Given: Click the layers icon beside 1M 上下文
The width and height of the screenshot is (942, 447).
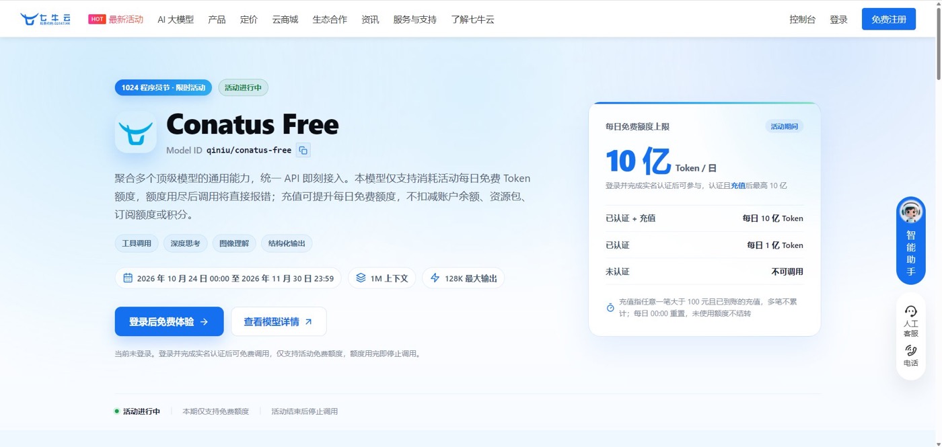Looking at the screenshot, I should [361, 278].
